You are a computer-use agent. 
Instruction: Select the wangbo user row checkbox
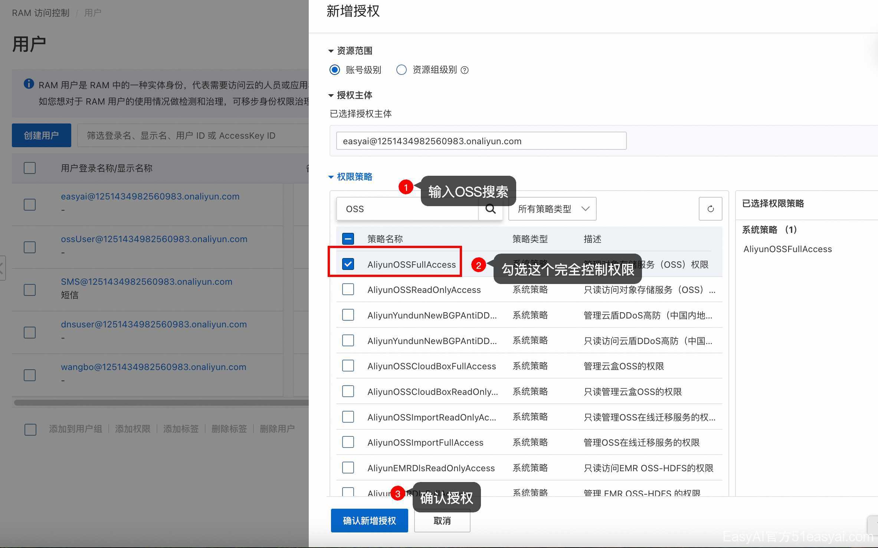tap(30, 375)
